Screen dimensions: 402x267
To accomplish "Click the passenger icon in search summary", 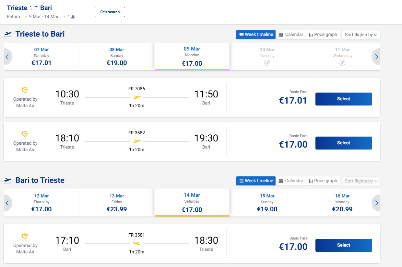I will (x=73, y=17).
